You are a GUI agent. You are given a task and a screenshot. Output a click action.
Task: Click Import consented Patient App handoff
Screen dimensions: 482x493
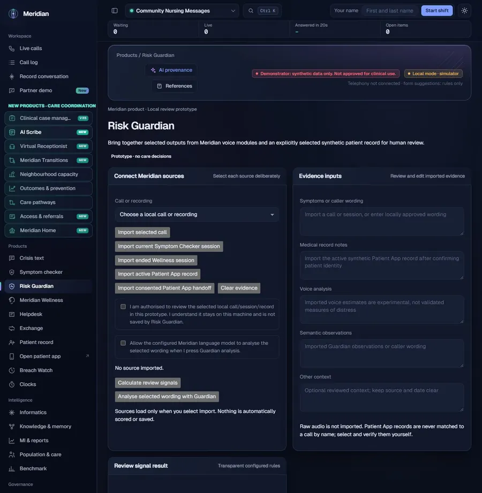(x=164, y=288)
